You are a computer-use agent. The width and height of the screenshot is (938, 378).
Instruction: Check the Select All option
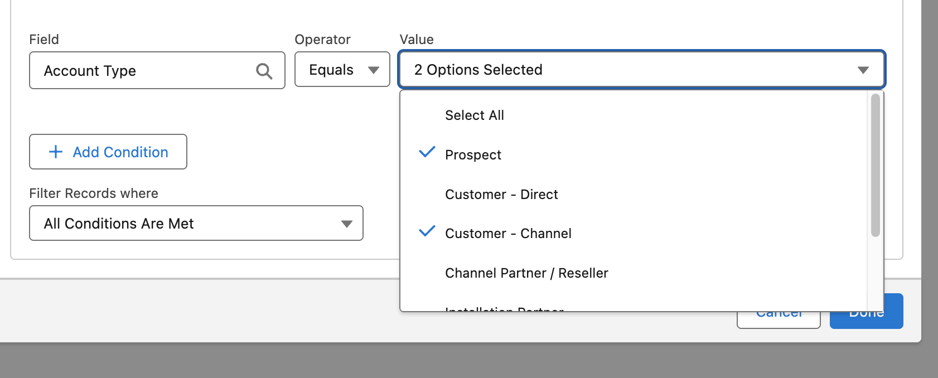pos(474,115)
